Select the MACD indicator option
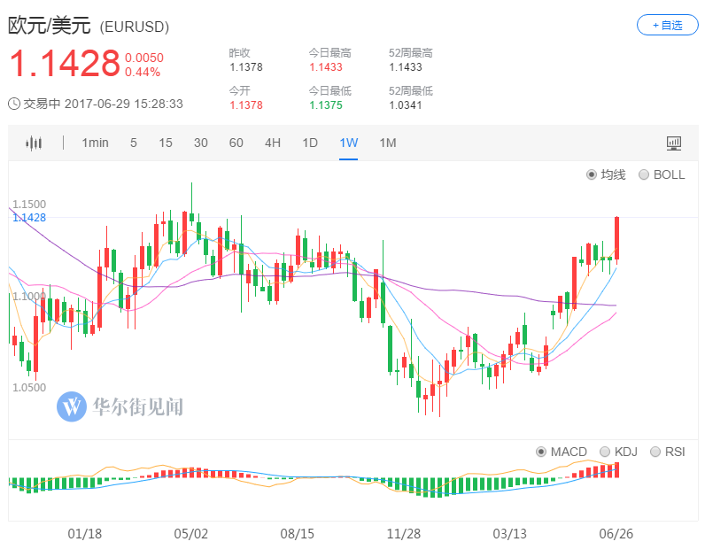The height and width of the screenshot is (557, 705). [x=541, y=452]
